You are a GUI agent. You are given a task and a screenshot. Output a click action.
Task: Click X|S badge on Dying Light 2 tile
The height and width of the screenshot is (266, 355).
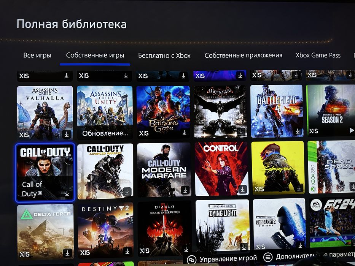(x=260, y=247)
